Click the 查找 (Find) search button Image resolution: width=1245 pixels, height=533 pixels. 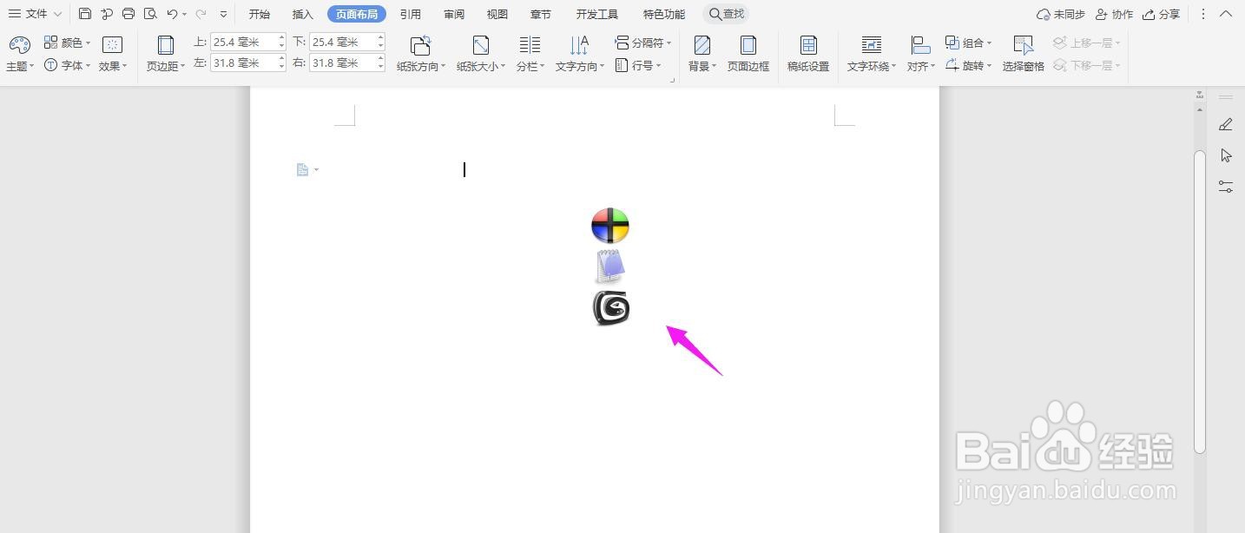pyautogui.click(x=727, y=14)
